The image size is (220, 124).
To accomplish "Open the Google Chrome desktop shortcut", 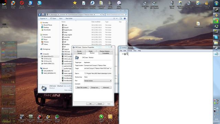I will click(4, 4).
